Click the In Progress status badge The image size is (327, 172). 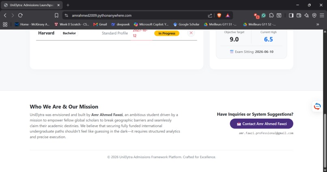pyautogui.click(x=167, y=33)
